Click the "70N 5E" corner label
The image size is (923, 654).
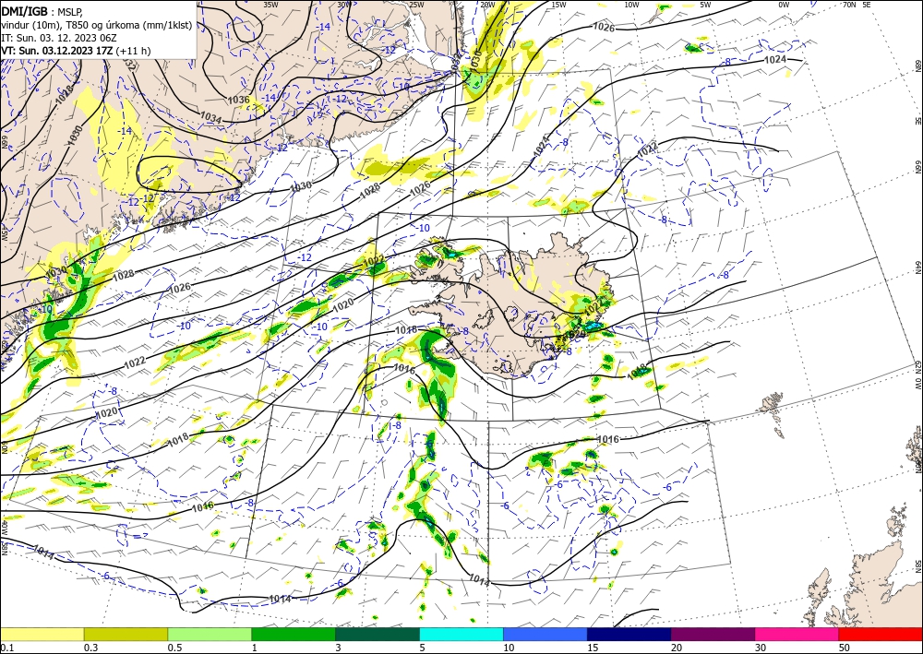point(857,4)
